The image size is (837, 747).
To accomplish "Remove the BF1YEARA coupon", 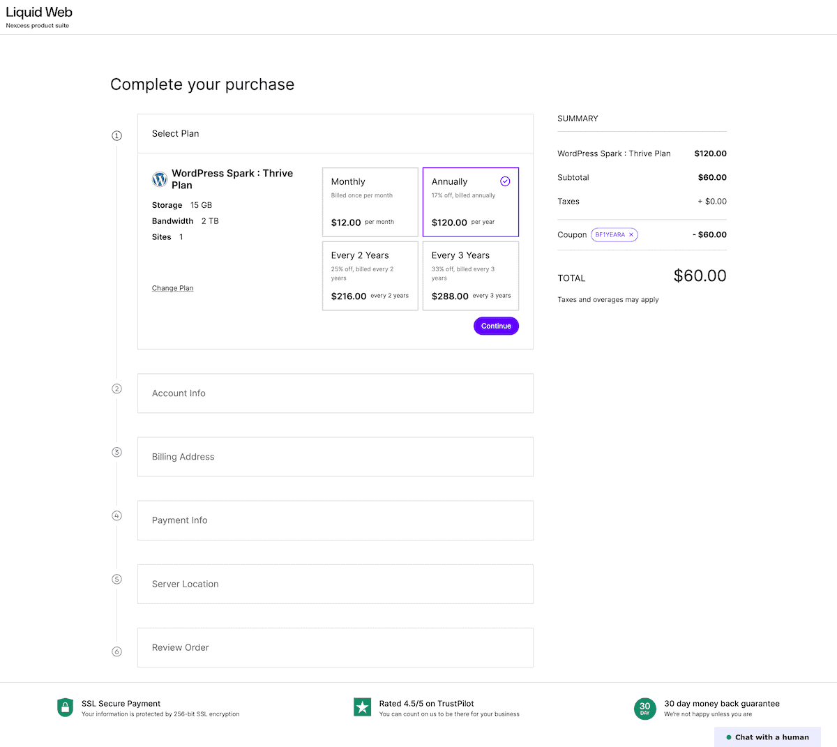I will point(630,234).
